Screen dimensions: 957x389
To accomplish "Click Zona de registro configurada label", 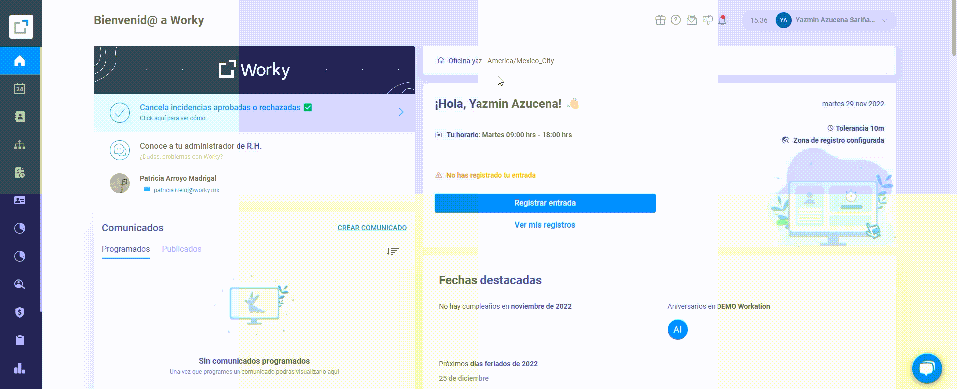I will pyautogui.click(x=839, y=140).
